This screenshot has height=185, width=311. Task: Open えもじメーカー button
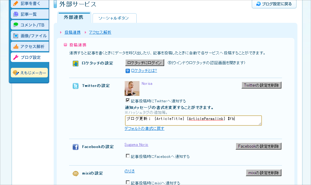pyautogui.click(x=29, y=73)
